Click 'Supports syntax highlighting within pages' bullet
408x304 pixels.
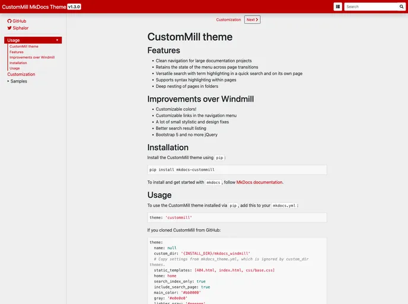coord(196,80)
